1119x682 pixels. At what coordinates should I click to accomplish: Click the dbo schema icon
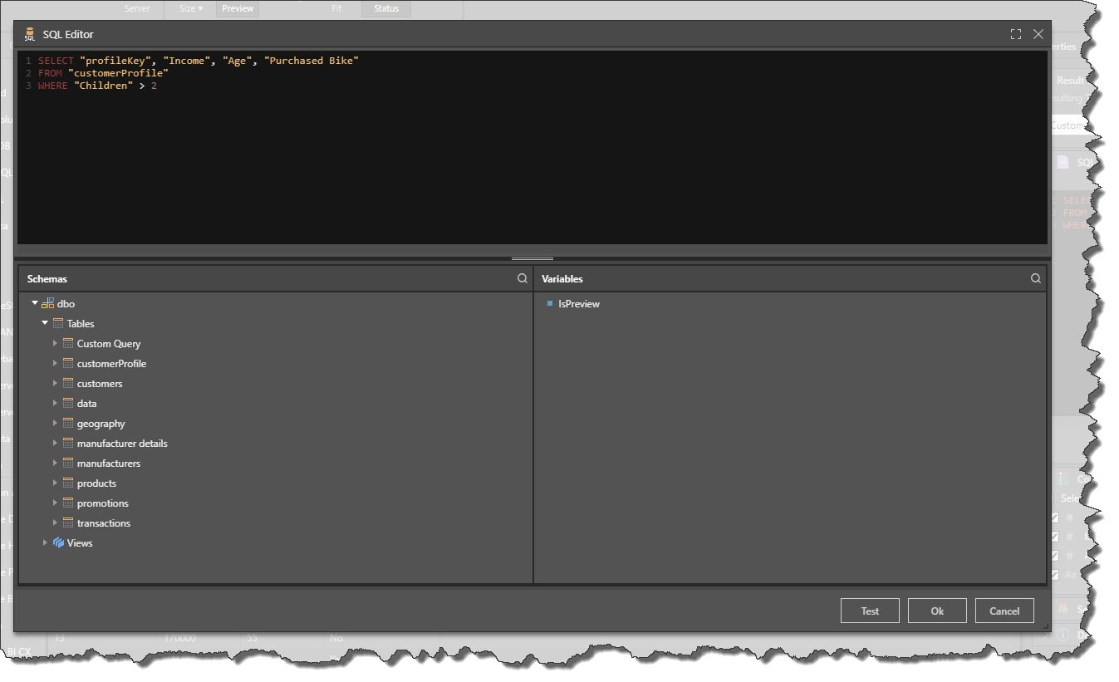coord(48,304)
